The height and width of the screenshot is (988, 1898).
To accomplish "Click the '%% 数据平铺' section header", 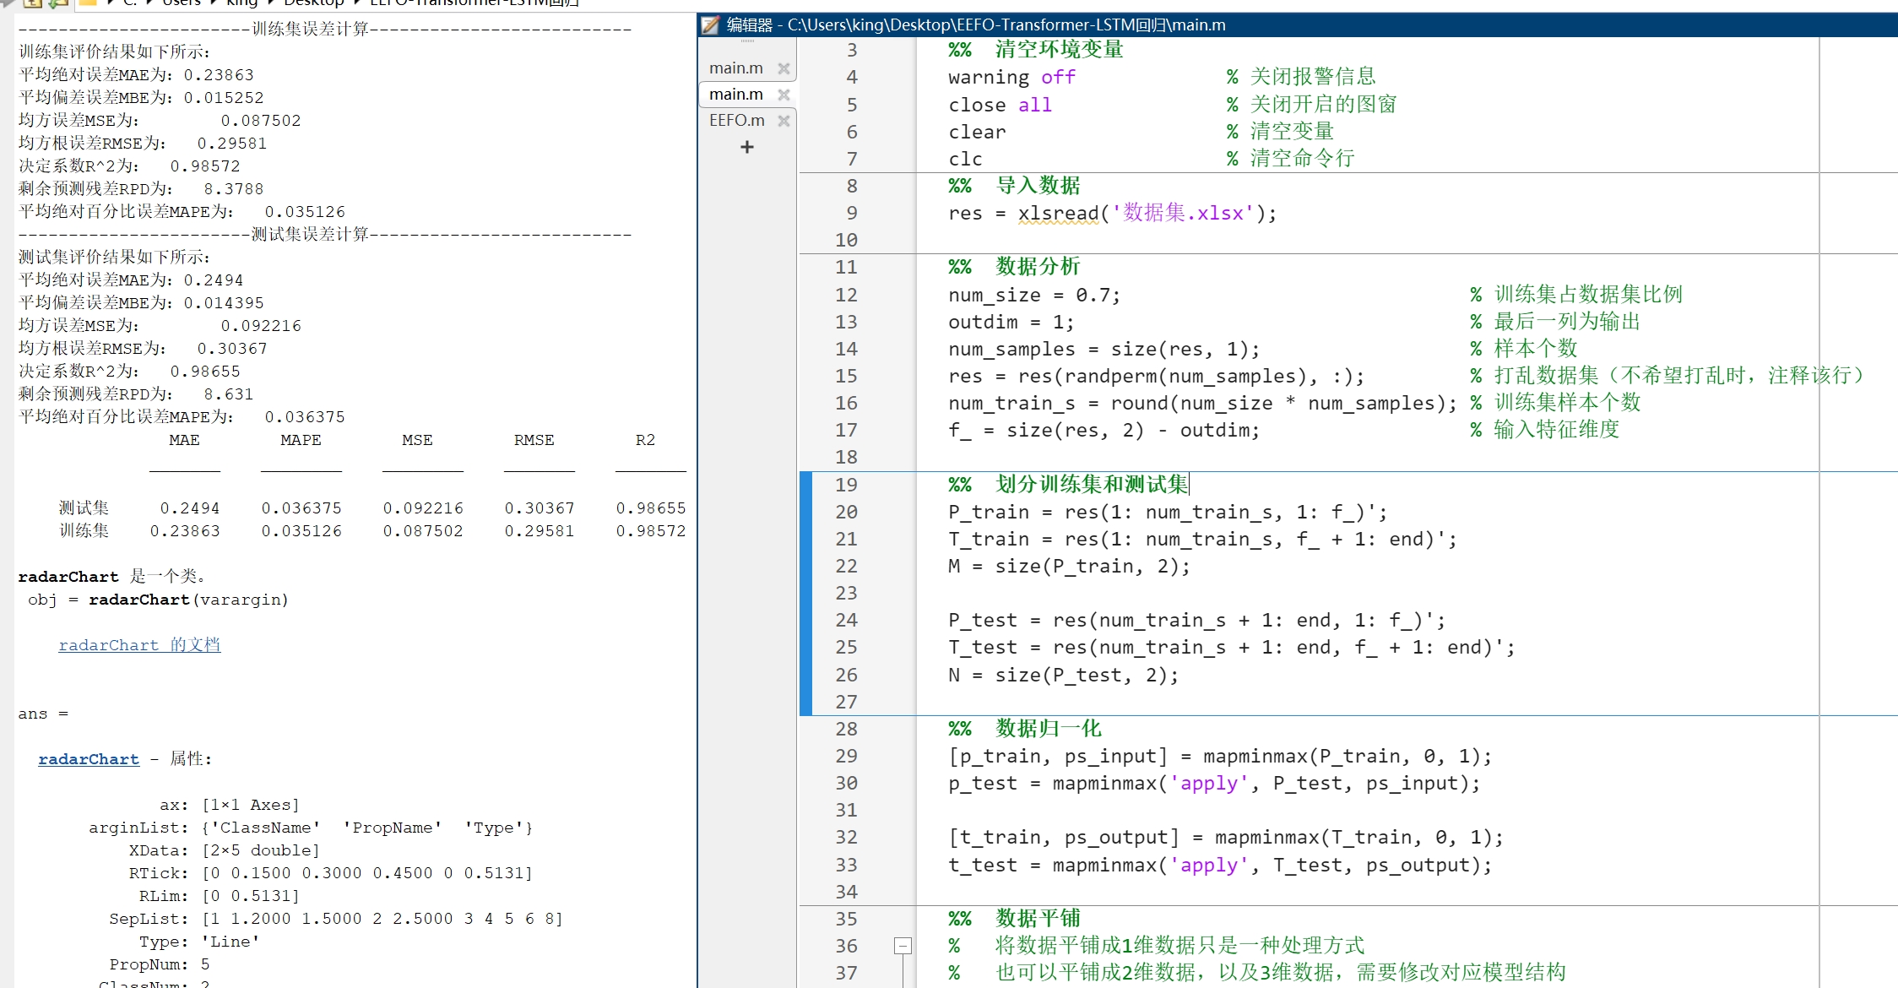I will [1014, 919].
